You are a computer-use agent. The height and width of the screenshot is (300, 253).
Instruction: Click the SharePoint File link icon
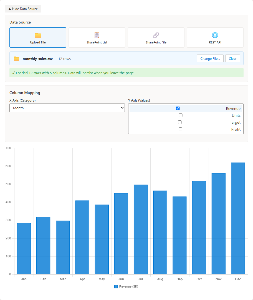click(156, 35)
